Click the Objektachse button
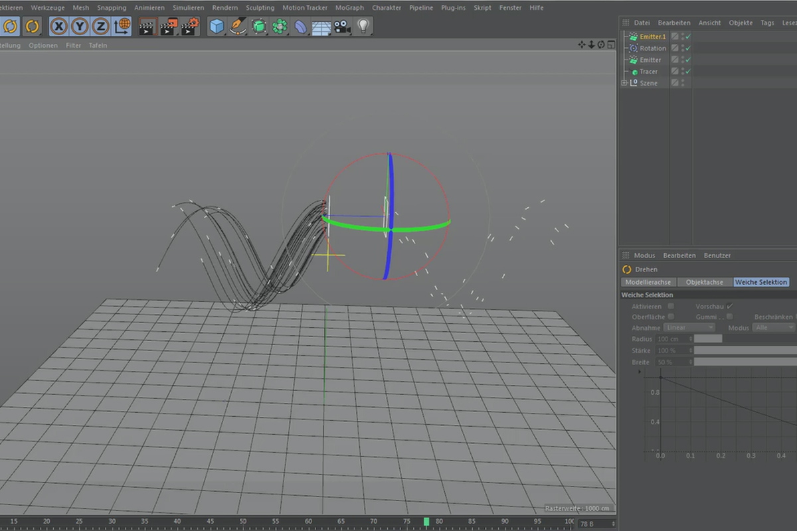Viewport: 797px width, 531px height. pos(704,281)
